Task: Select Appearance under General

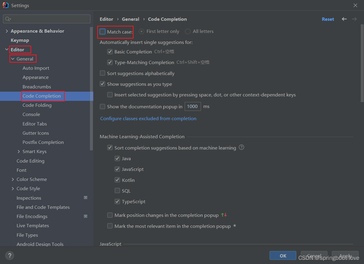Action: click(36, 77)
